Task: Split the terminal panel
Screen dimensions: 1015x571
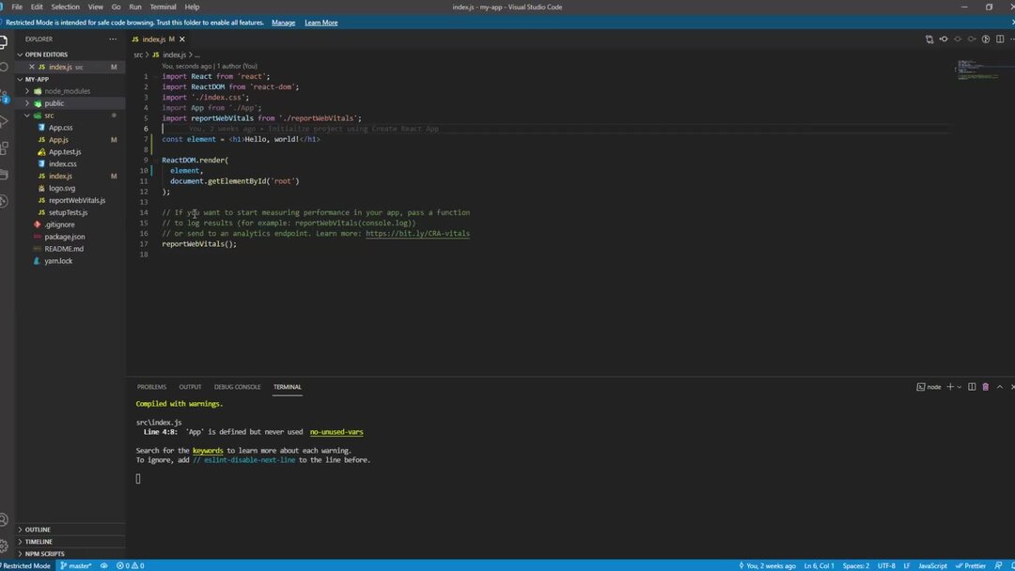Action: (x=972, y=387)
